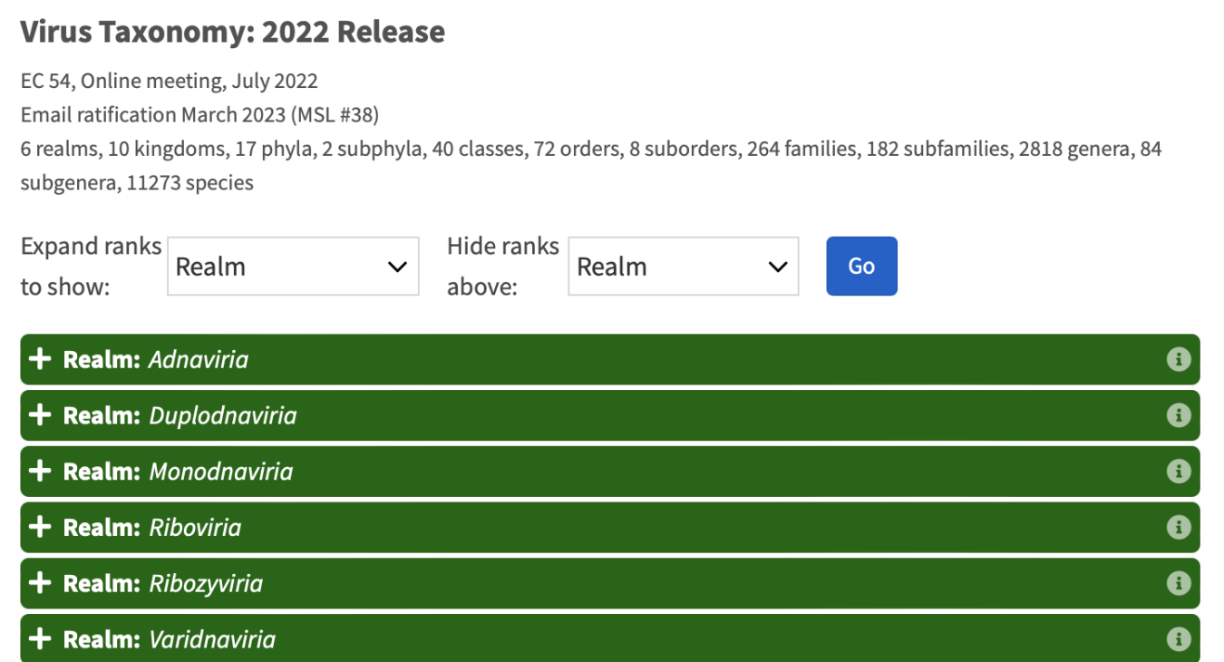Select the Riboviria realm name text
Image resolution: width=1224 pixels, height=662 pixels.
195,528
